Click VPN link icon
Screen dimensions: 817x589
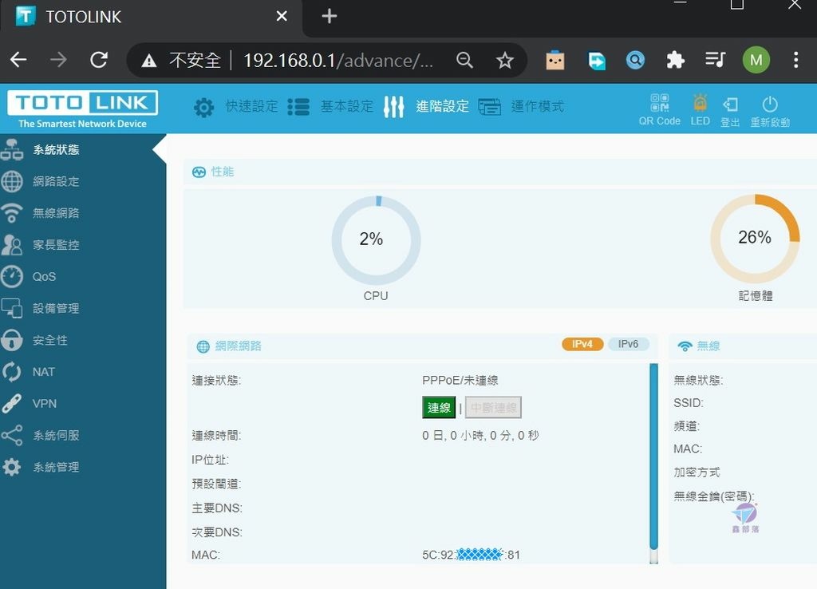click(x=11, y=403)
